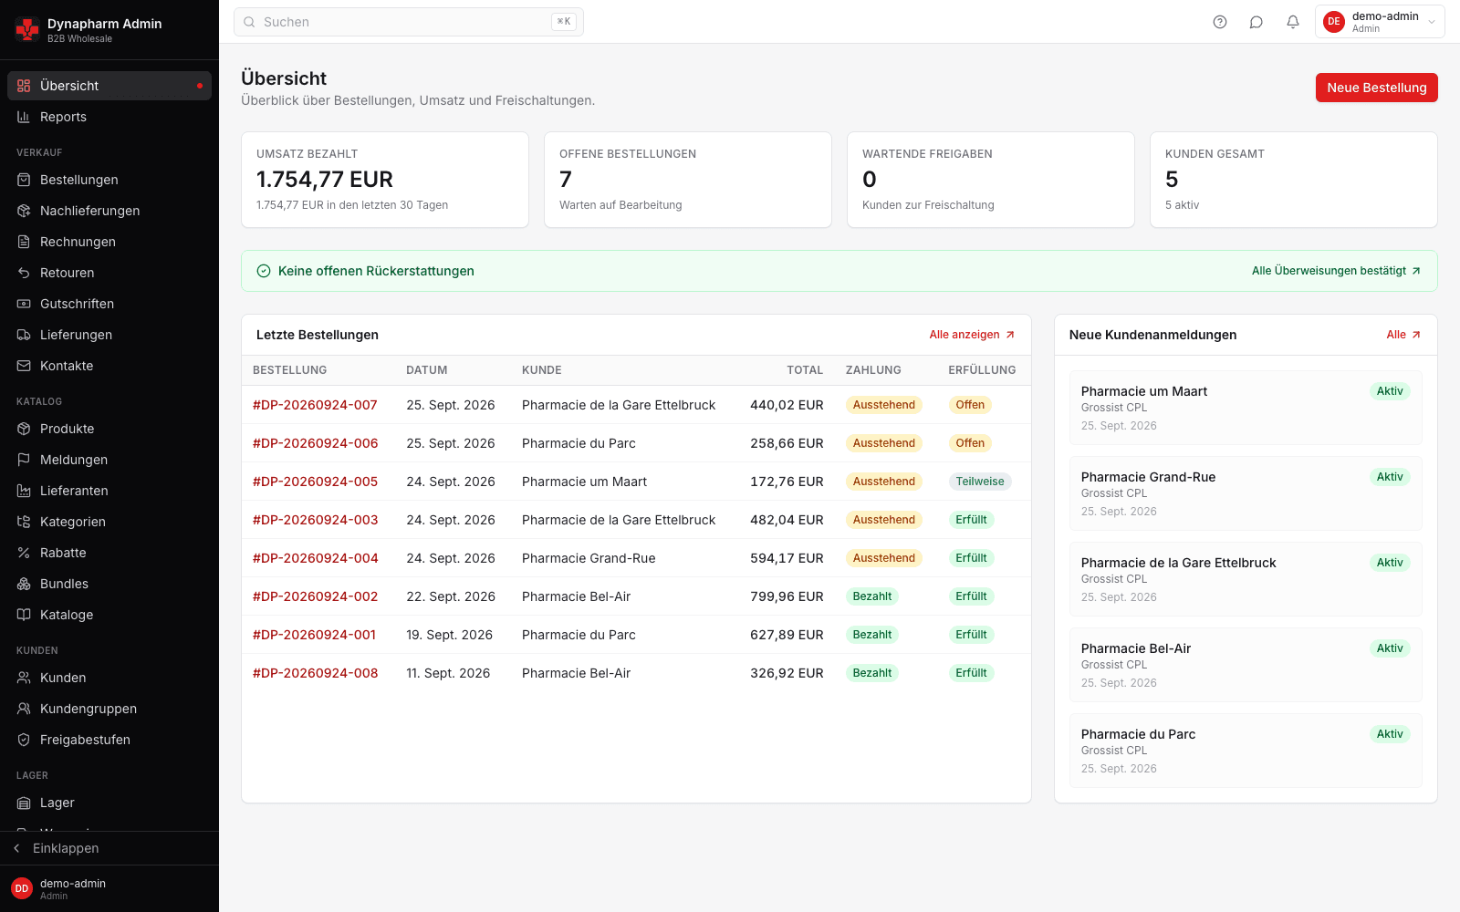Open Lieferanten in the sidebar
Viewport: 1460px width, 912px height.
(109, 491)
